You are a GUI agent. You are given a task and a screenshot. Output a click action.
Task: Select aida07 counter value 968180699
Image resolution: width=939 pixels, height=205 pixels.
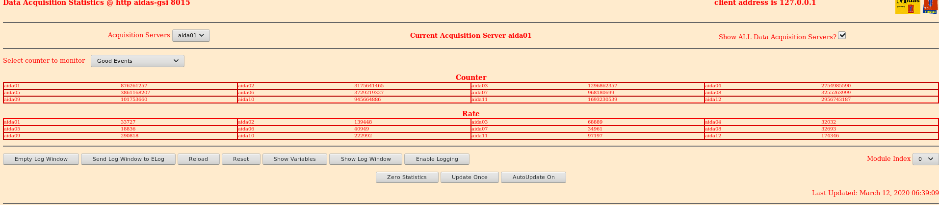[601, 93]
